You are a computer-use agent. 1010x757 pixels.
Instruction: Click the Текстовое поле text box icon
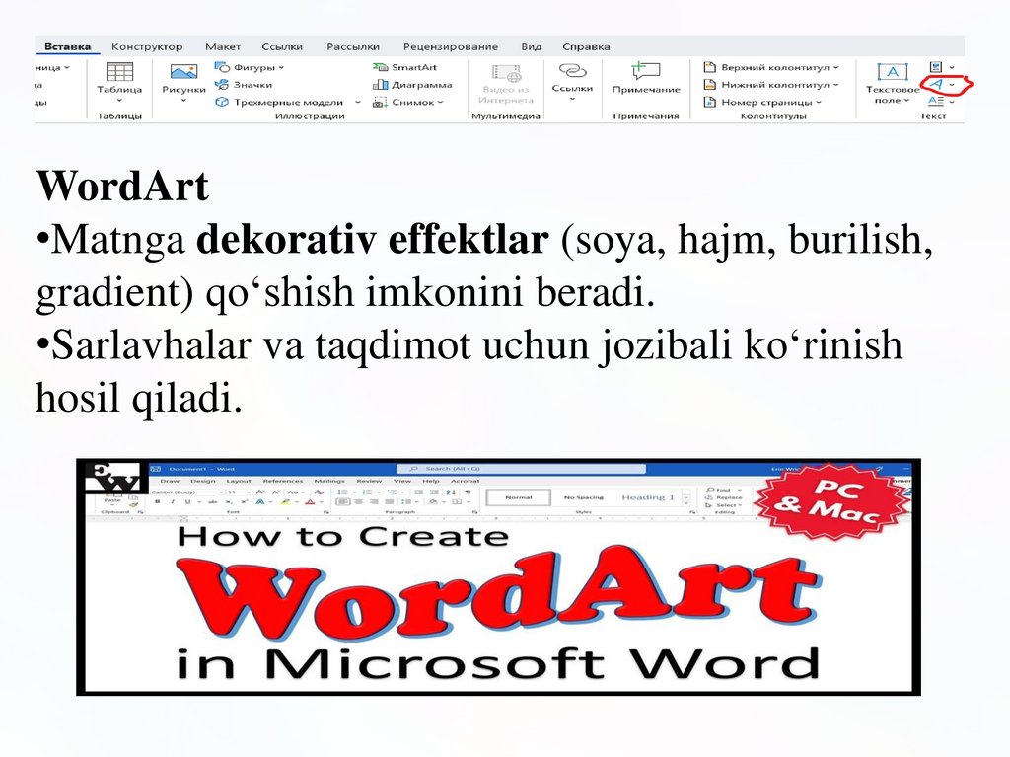click(892, 72)
